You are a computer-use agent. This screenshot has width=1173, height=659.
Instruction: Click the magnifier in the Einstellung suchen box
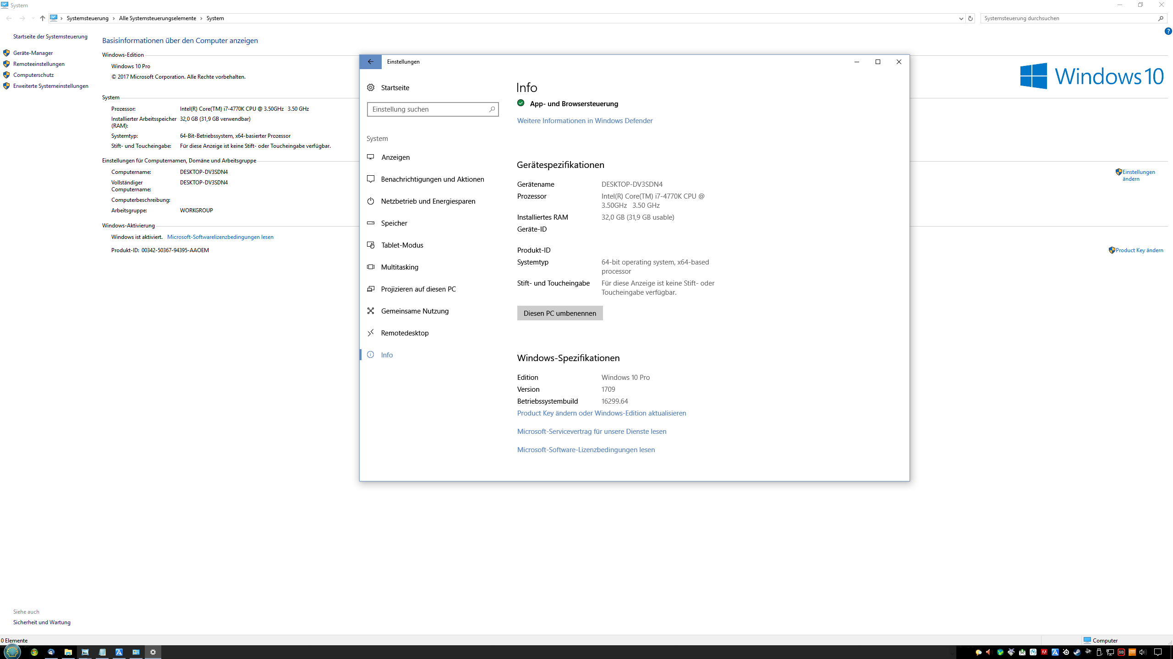[492, 109]
